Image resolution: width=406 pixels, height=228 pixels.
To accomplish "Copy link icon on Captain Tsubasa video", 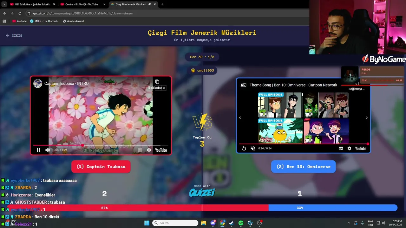I will [157, 82].
